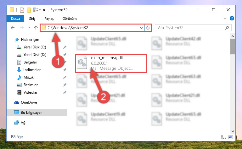Switch to large icons view in status bar
The image size is (242, 149).
click(231, 137)
